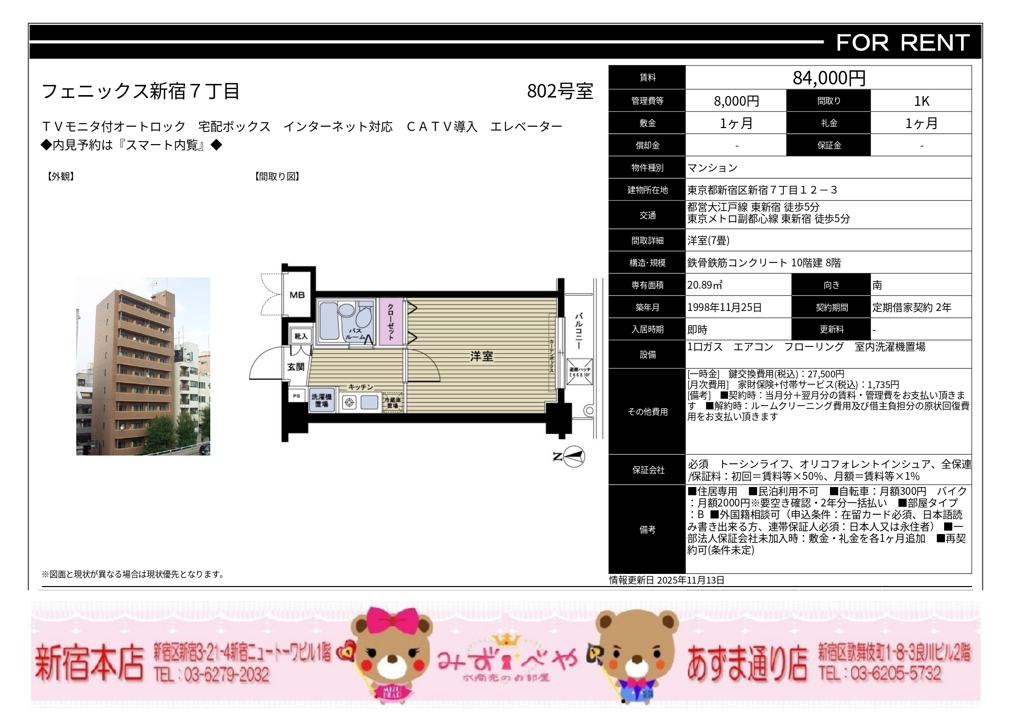Click the 84,000円 rent amount
This screenshot has height=717, width=1014.
(828, 78)
